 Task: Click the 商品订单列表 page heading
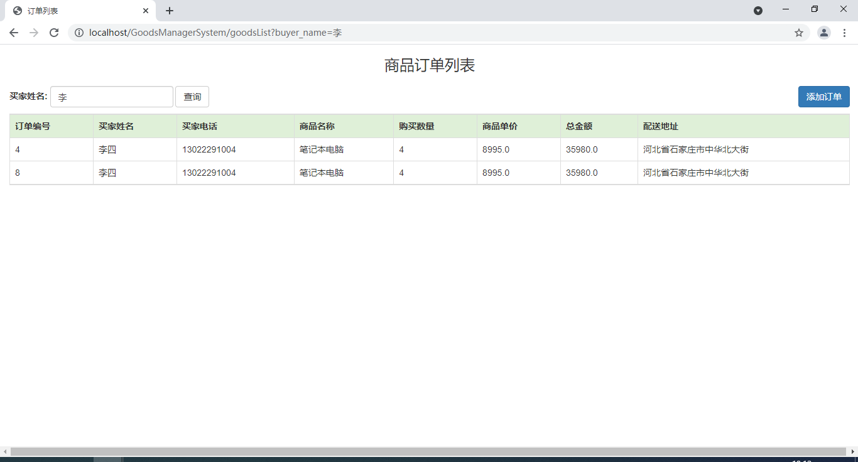click(430, 65)
